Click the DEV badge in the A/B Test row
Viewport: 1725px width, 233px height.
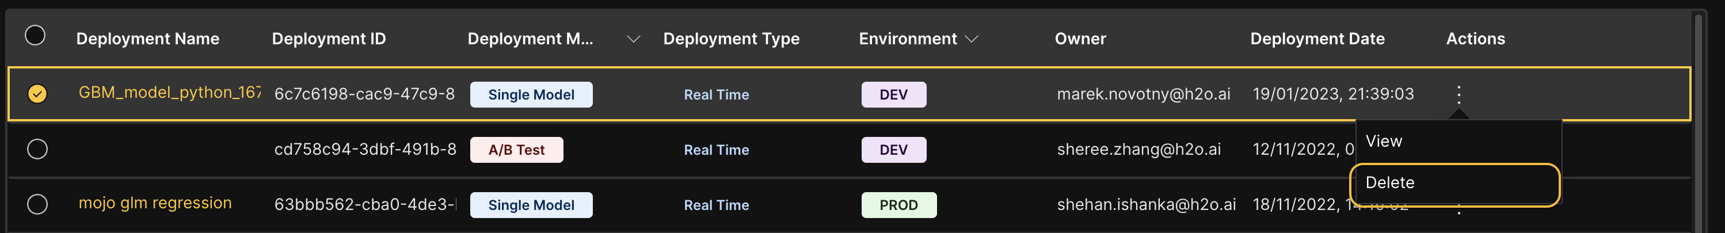[x=893, y=150]
